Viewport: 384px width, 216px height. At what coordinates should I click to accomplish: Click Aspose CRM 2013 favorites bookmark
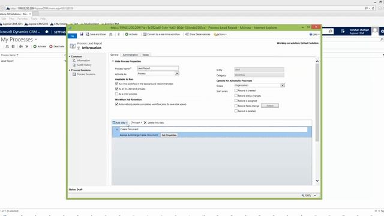[37, 24]
